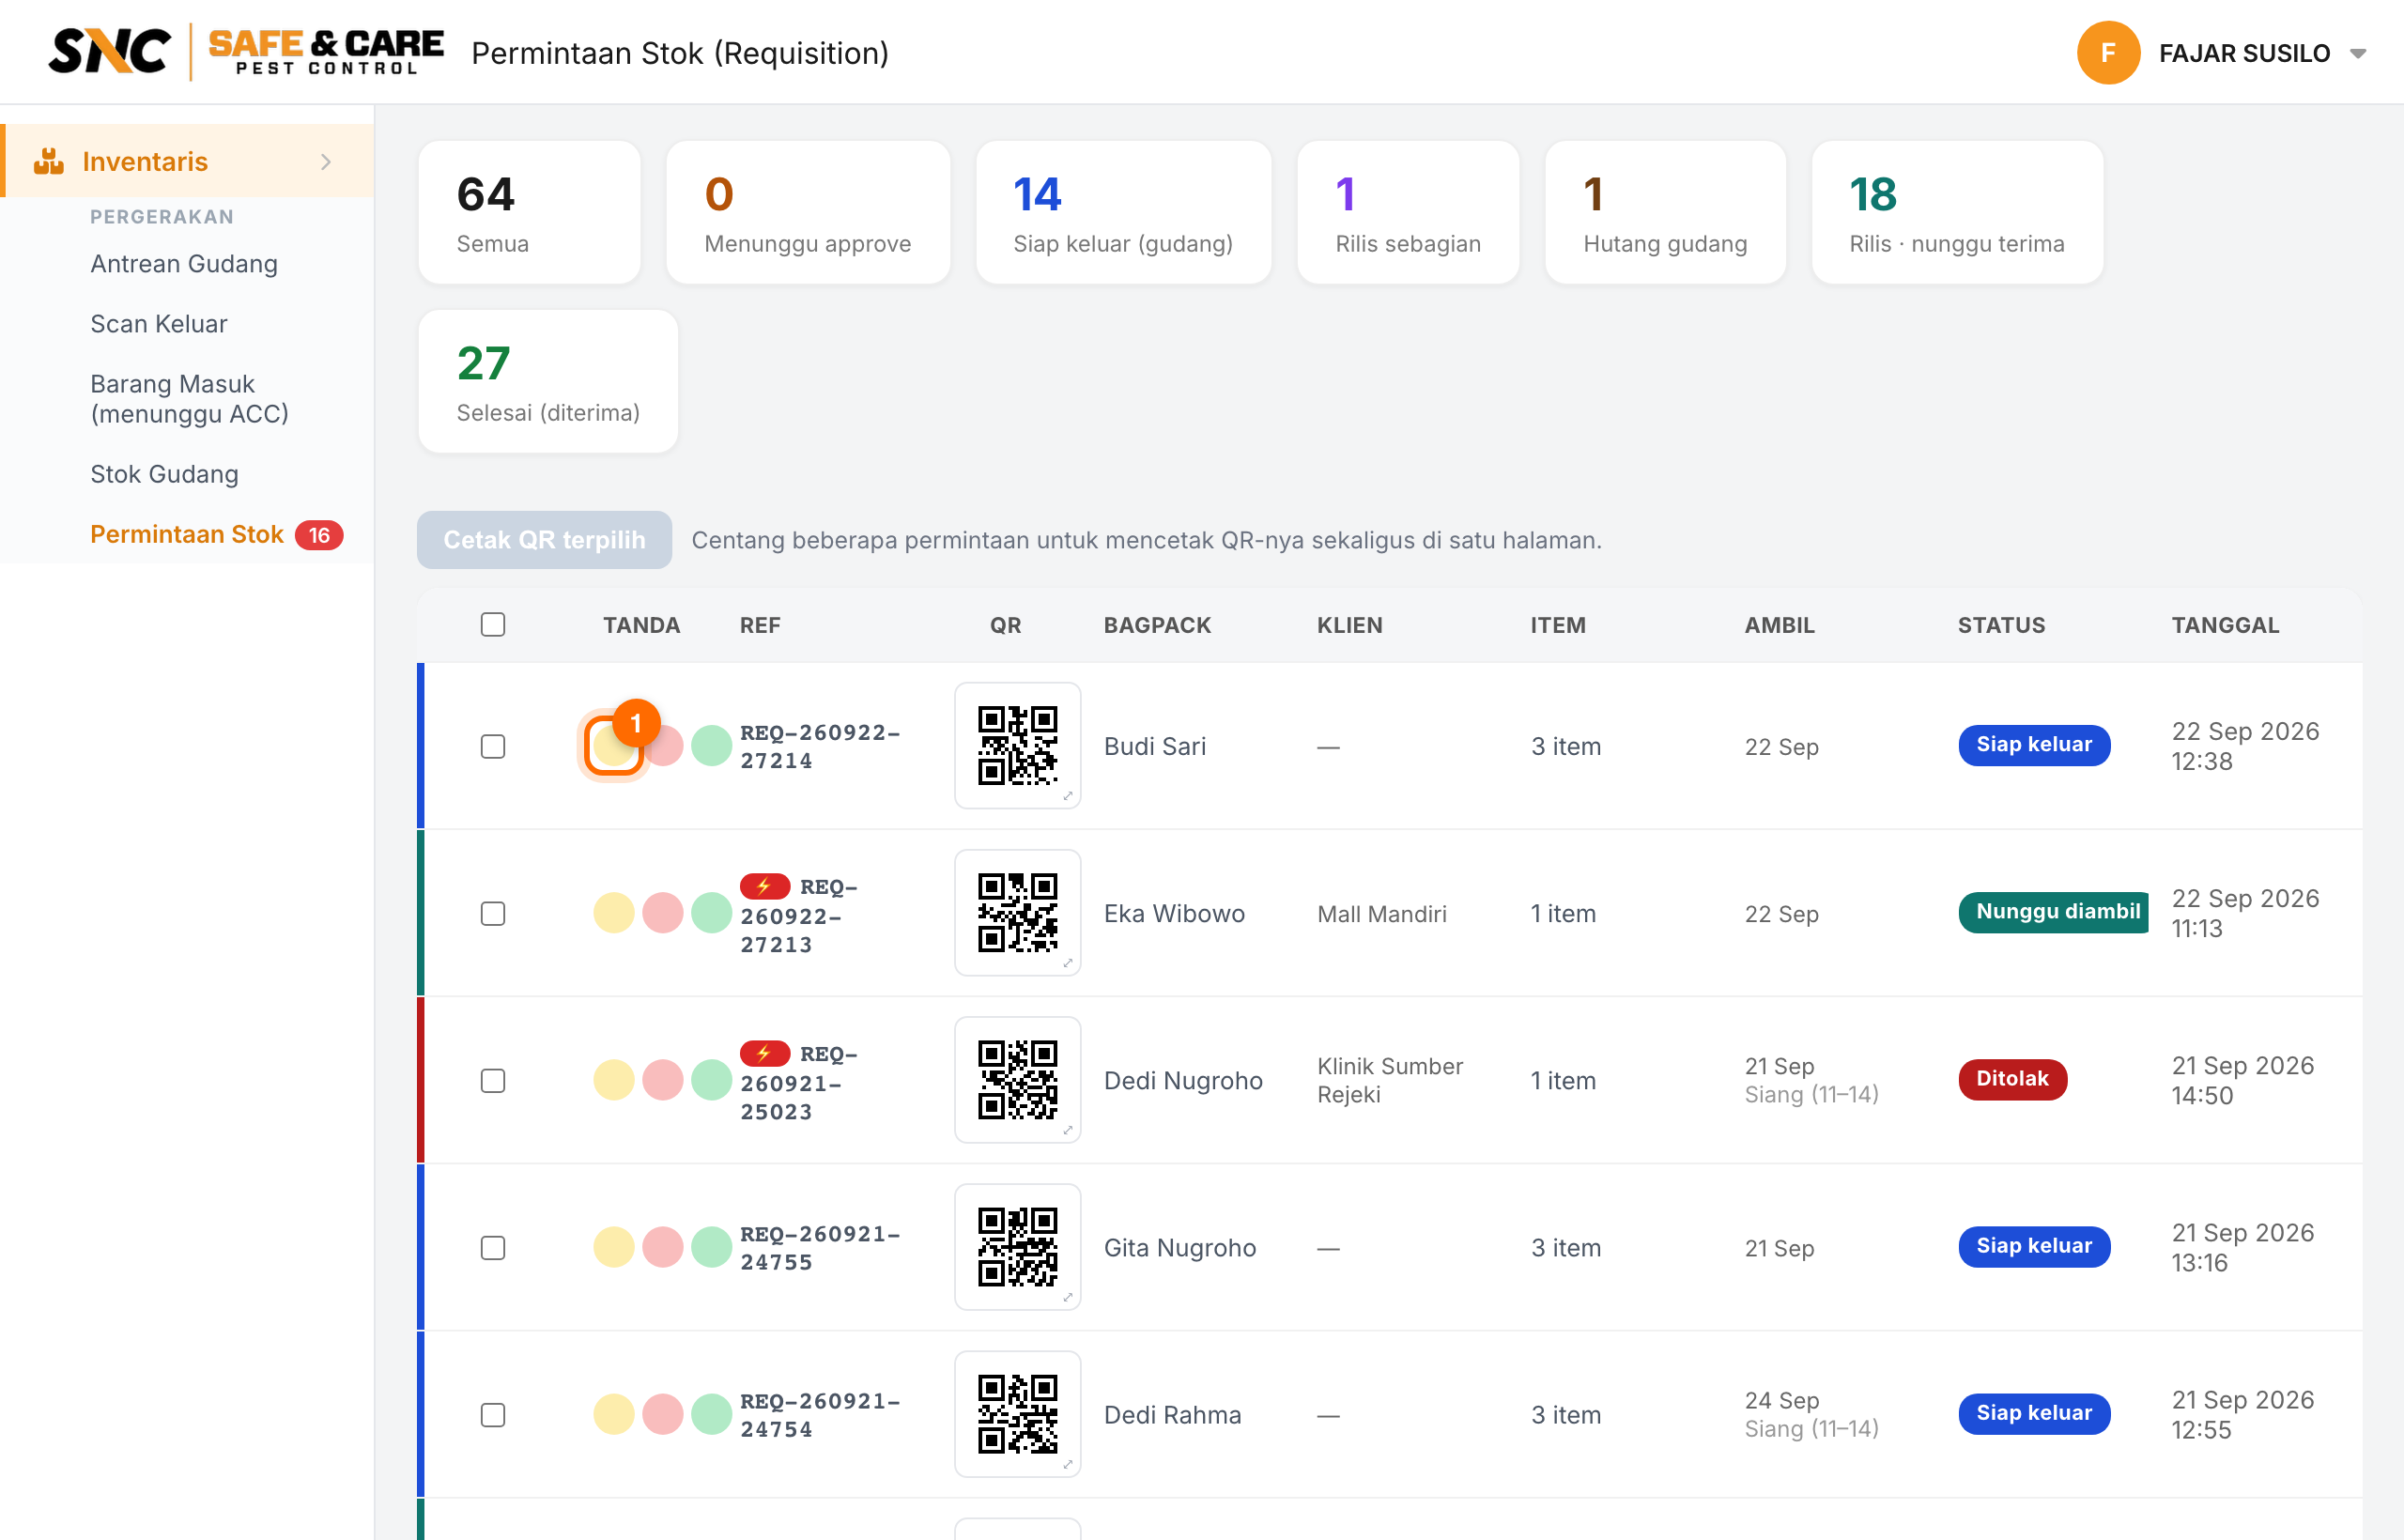Set green mark on Budi Sari row

[712, 746]
